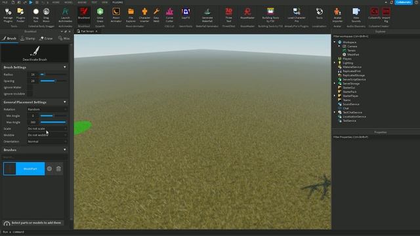This screenshot has height=236, width=420.
Task: Launch the Archimedes plugin
Action: pyautogui.click(x=65, y=15)
